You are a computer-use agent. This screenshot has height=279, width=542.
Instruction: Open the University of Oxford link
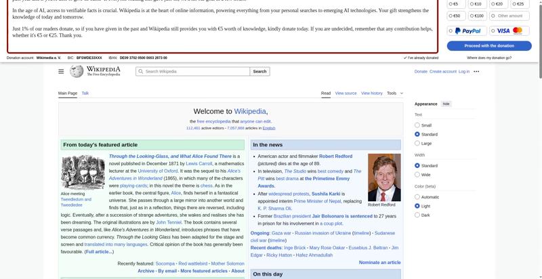(x=158, y=171)
